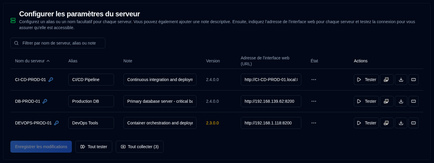Click the key icon next to DB-PROD-01
Screen dimensions: 434x163
click(x=45, y=101)
